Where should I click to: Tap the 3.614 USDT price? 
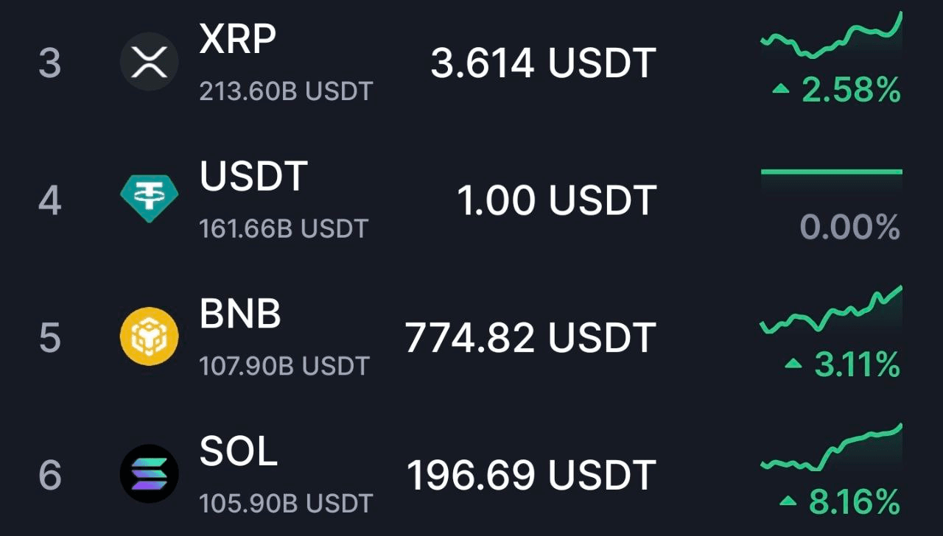click(543, 63)
